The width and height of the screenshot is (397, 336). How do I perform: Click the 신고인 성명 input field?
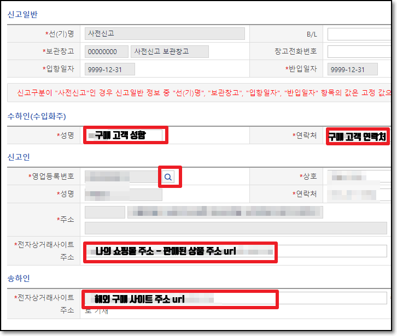(x=123, y=195)
